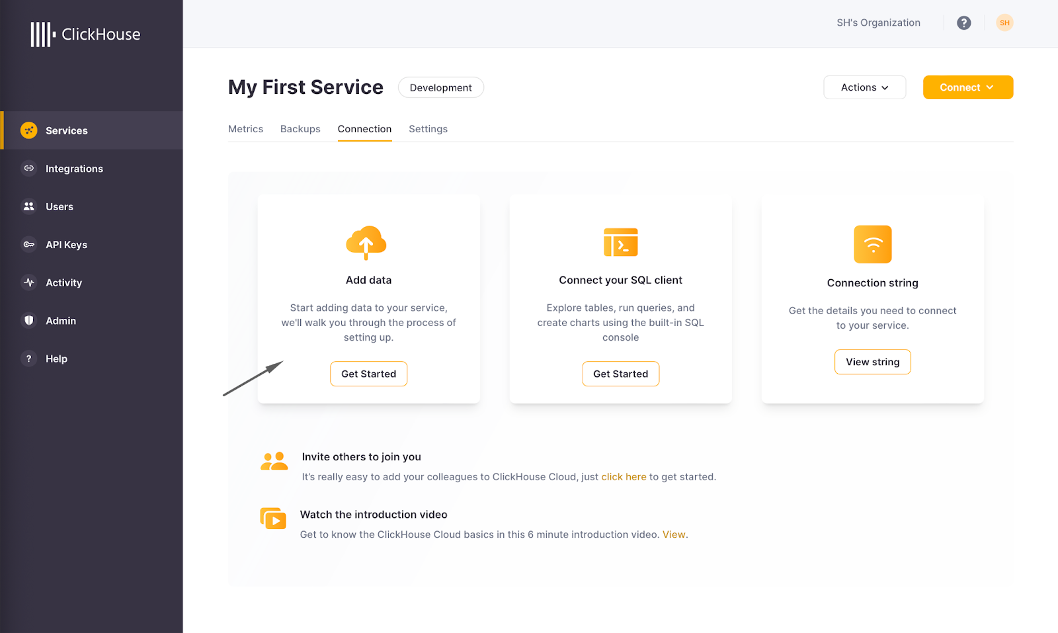1058x633 pixels.
Task: Click the 'Invite others to join you' heading
Action: point(361,457)
